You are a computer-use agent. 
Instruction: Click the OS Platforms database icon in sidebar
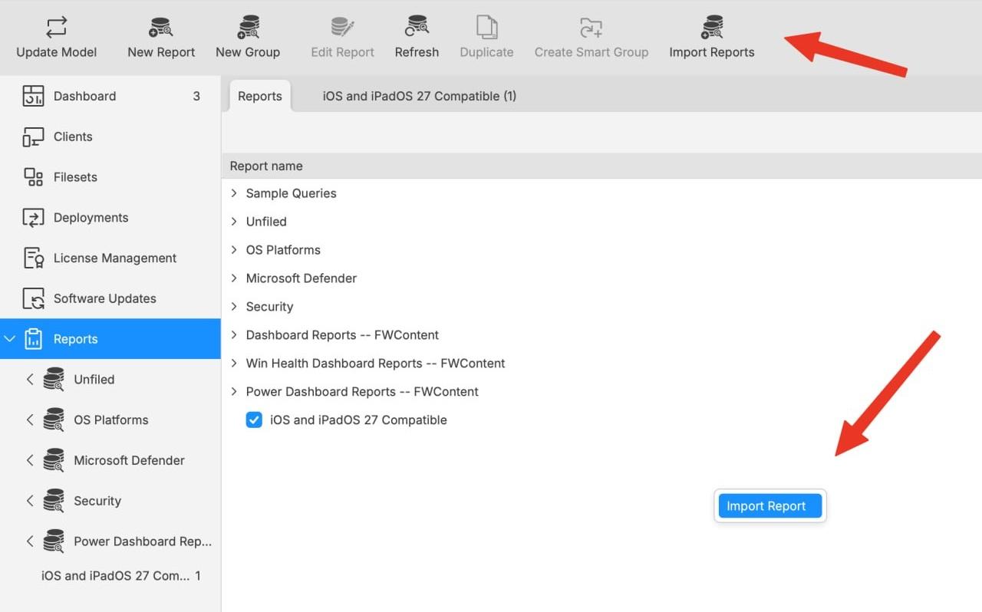pyautogui.click(x=54, y=420)
